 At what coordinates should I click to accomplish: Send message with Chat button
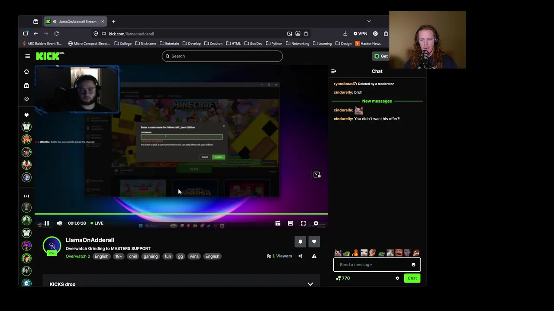412,278
